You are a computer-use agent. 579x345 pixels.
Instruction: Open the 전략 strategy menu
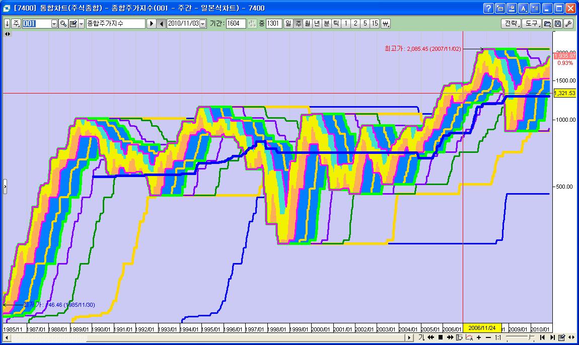click(510, 24)
